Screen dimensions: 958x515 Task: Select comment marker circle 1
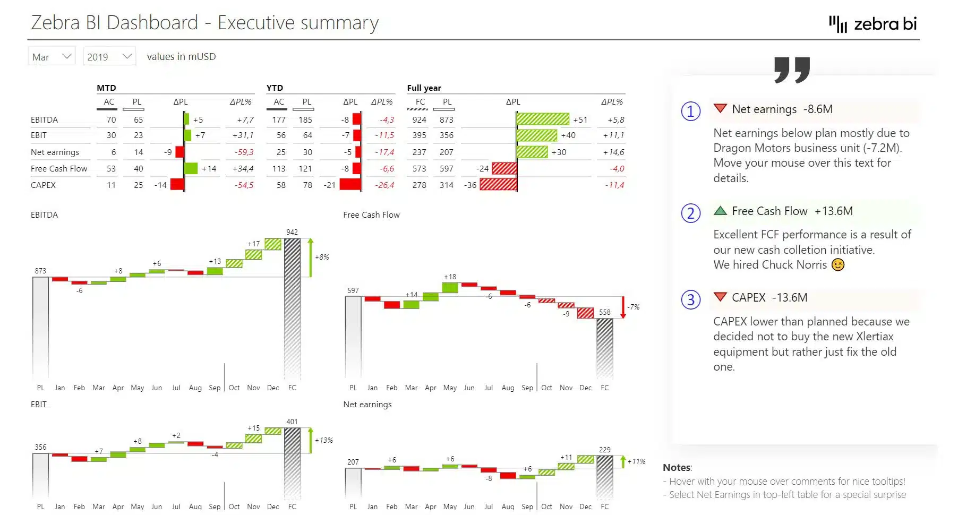tap(690, 111)
